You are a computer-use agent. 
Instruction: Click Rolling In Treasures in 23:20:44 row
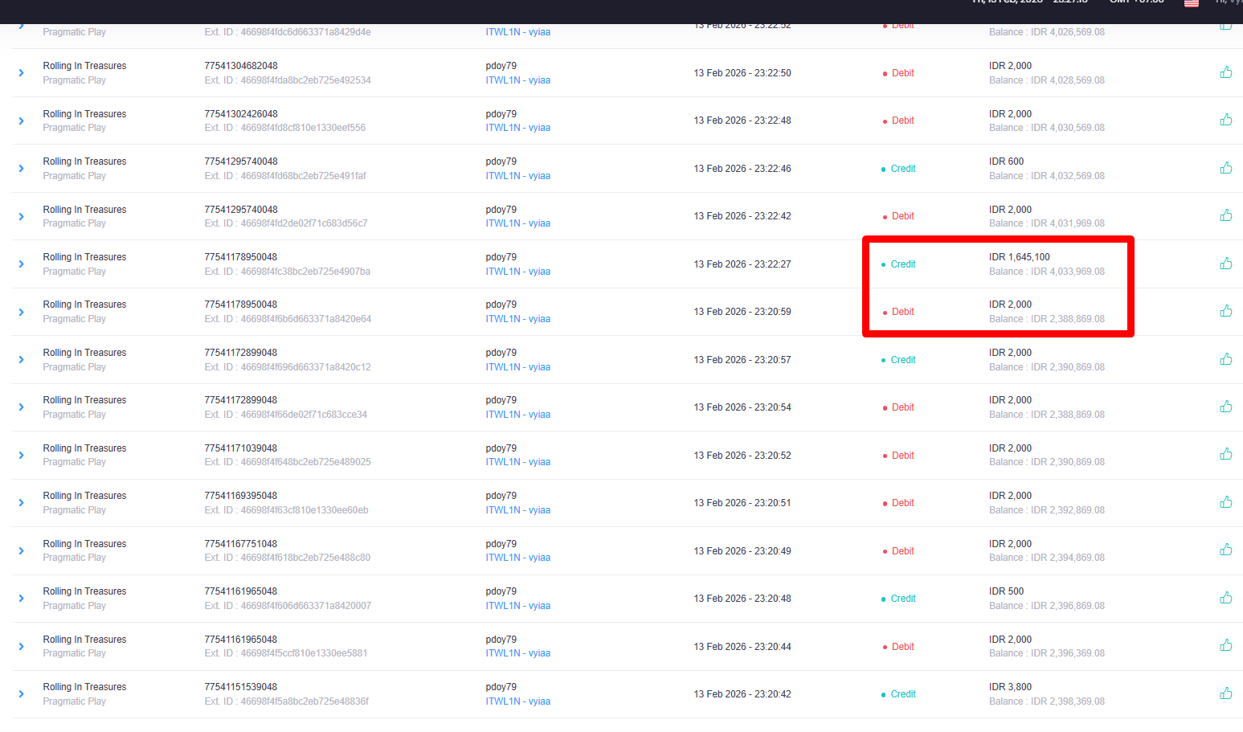[x=84, y=640]
